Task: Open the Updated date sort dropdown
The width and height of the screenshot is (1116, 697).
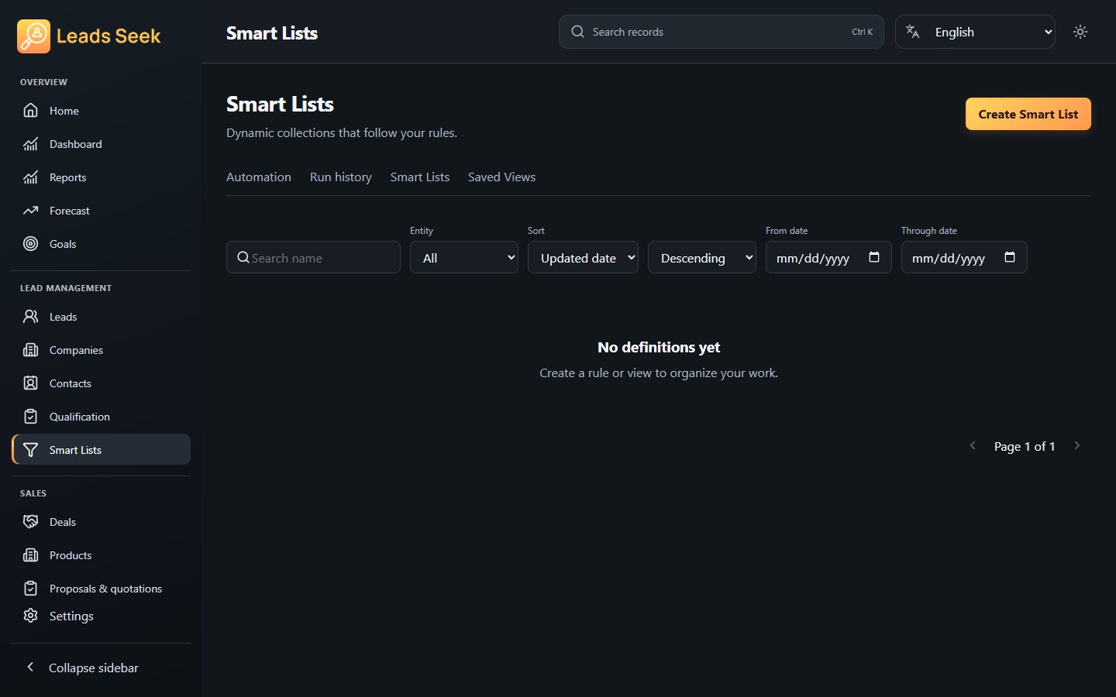Action: point(583,257)
